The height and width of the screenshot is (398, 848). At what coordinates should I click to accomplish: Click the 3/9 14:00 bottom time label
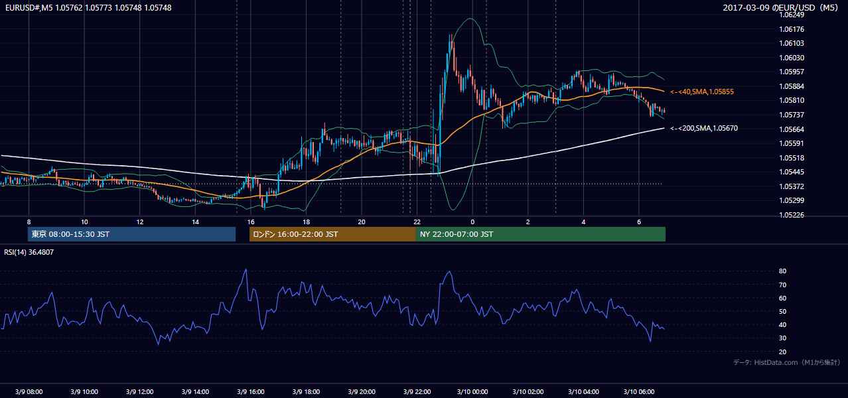[195, 392]
